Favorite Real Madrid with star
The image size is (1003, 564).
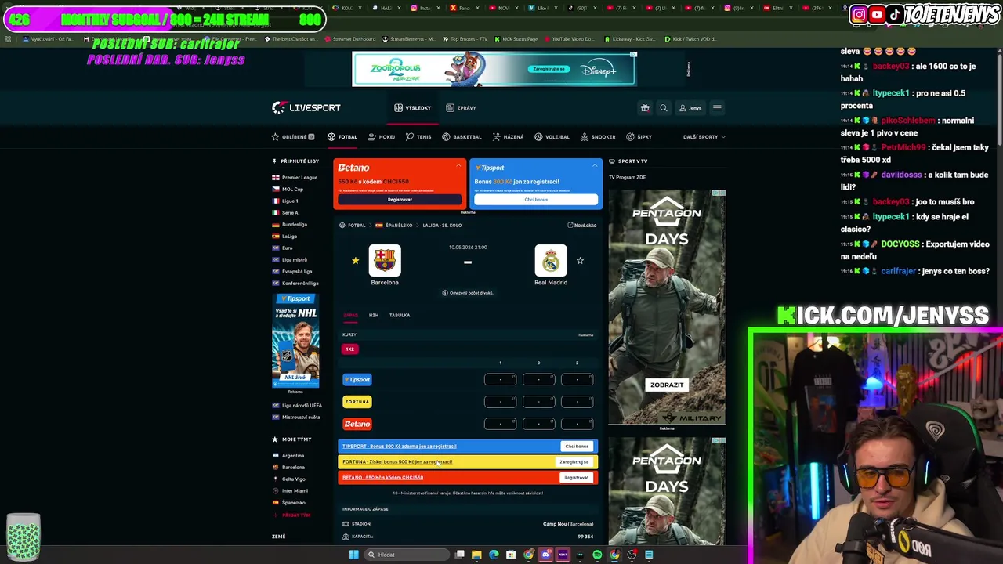coord(580,261)
